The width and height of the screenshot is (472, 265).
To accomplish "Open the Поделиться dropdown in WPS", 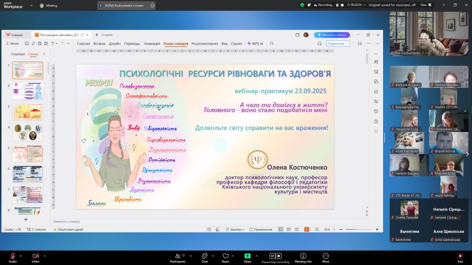I will pyautogui.click(x=338, y=44).
